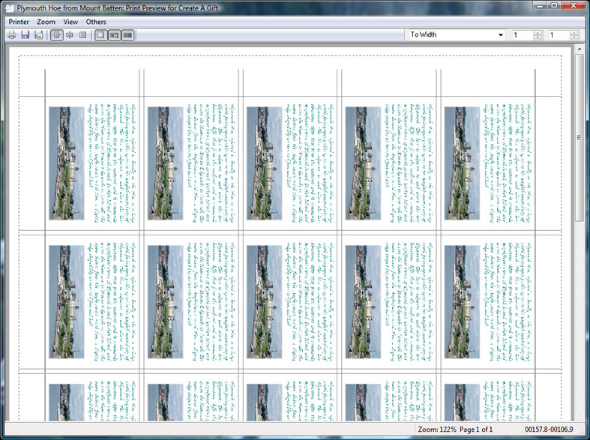Viewport: 590px width, 440px height.
Task: Toggle the fit-to-width zoom button
Action: (57, 35)
